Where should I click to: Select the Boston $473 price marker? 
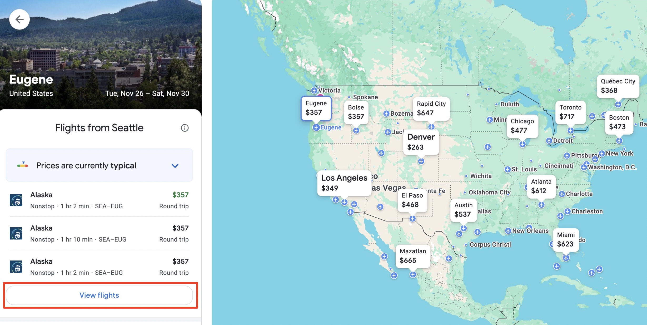pyautogui.click(x=619, y=122)
